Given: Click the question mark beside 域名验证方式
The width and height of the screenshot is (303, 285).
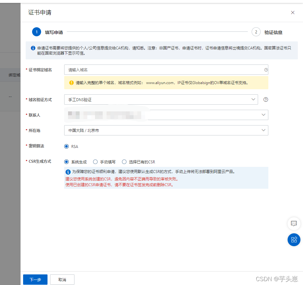Looking at the screenshot, I should point(265,99).
